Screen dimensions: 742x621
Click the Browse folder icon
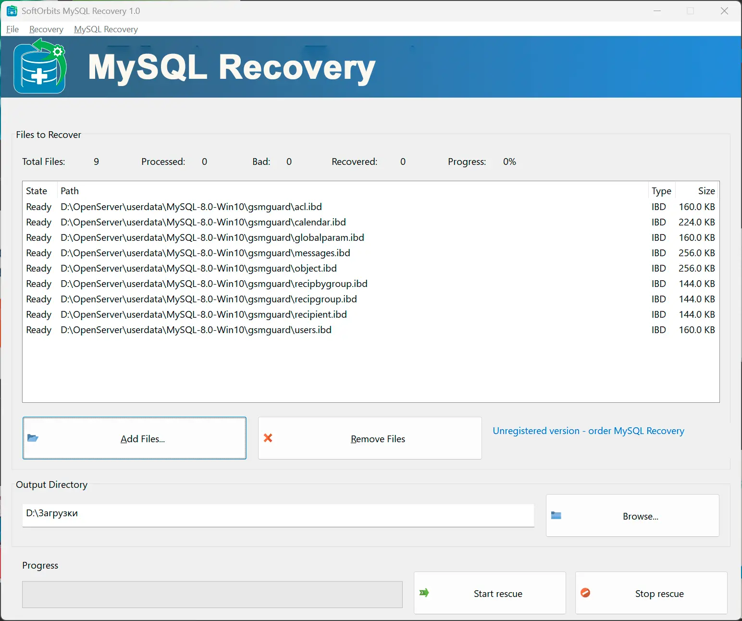point(556,515)
